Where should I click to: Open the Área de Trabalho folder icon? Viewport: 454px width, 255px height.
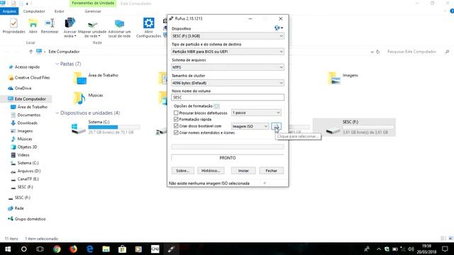tap(80, 78)
